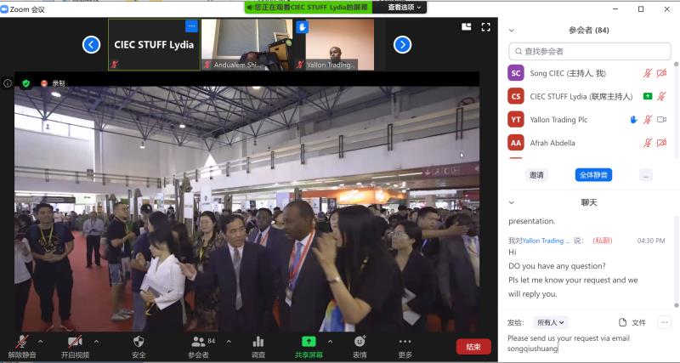The height and width of the screenshot is (363, 680).
Task: Select Yallon Trading Plc participant row
Action: [589, 120]
